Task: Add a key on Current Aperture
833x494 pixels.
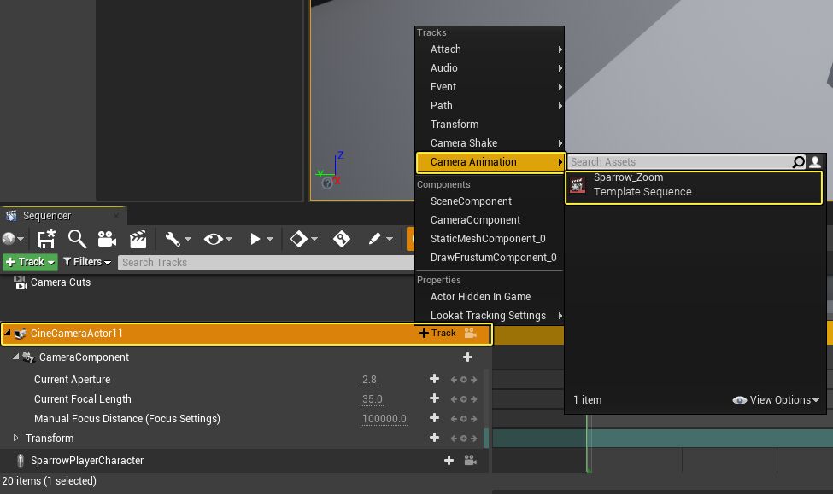Action: point(434,380)
